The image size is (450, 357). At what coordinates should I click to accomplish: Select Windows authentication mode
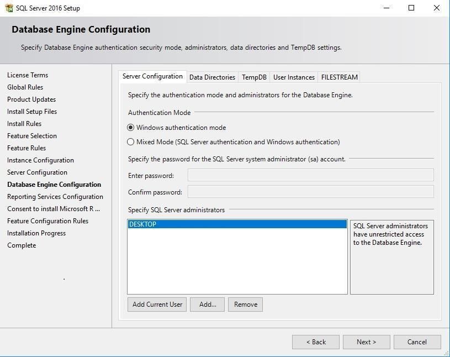131,127
